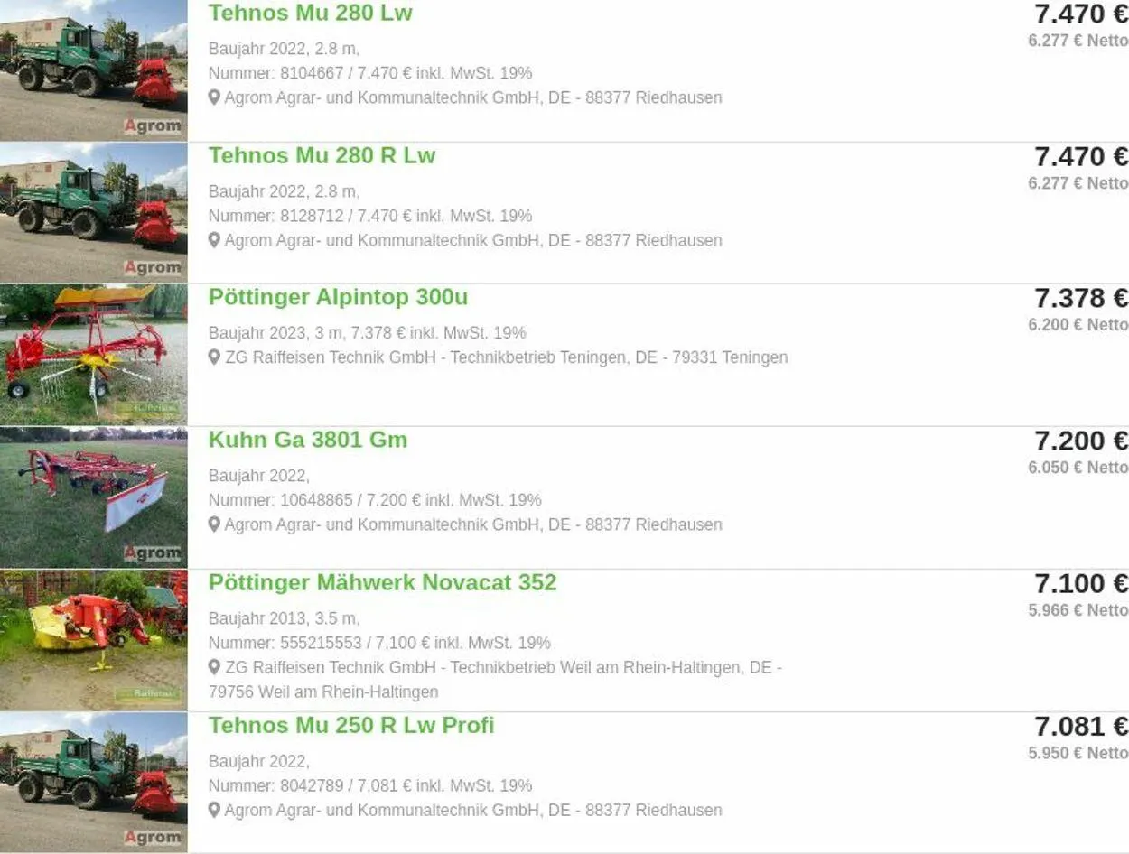
Task: View photo of Tehnos Mu 250 R Lw Profi
Action: pos(94,782)
